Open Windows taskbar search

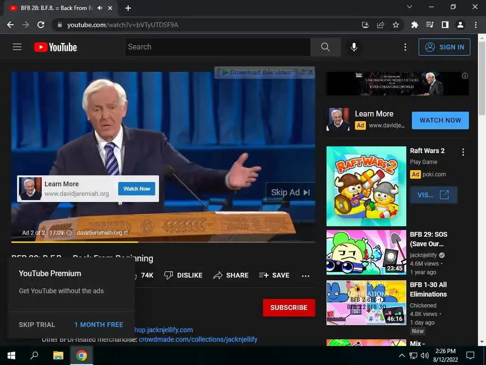click(x=34, y=355)
